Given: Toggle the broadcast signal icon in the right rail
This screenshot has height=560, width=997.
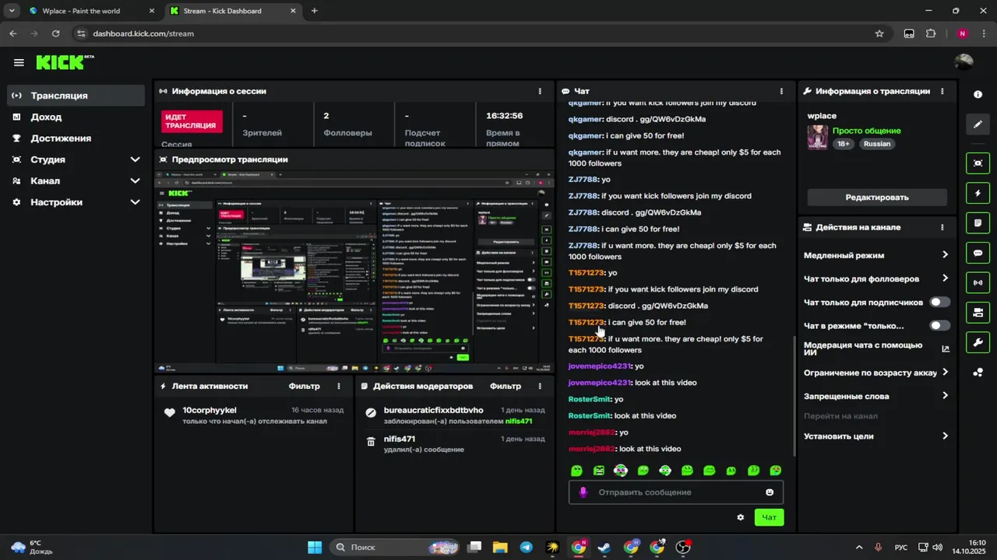Looking at the screenshot, I should [978, 282].
